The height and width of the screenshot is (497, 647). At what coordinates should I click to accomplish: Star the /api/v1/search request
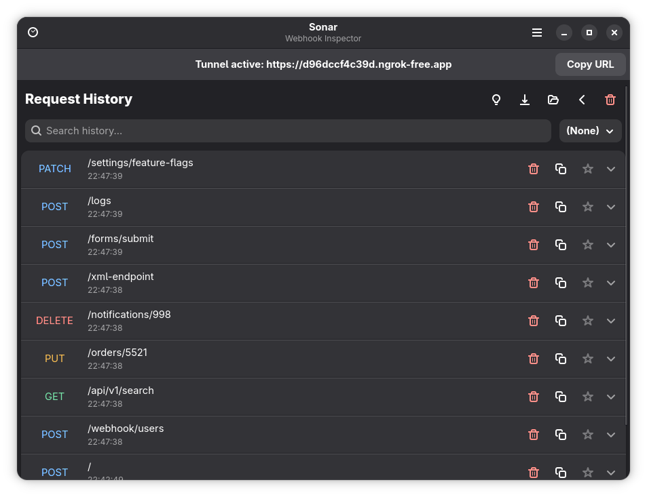point(587,397)
